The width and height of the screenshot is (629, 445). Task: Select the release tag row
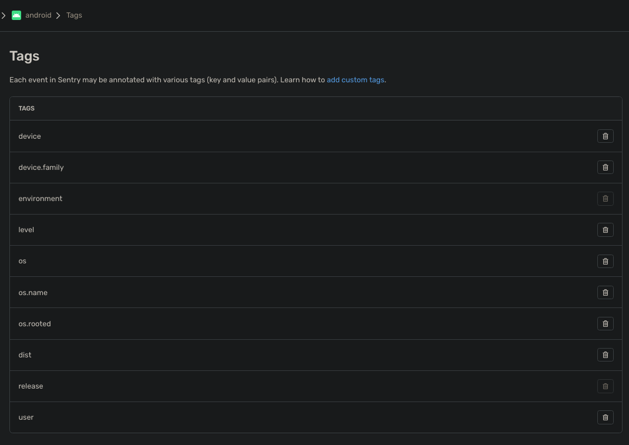235,386
